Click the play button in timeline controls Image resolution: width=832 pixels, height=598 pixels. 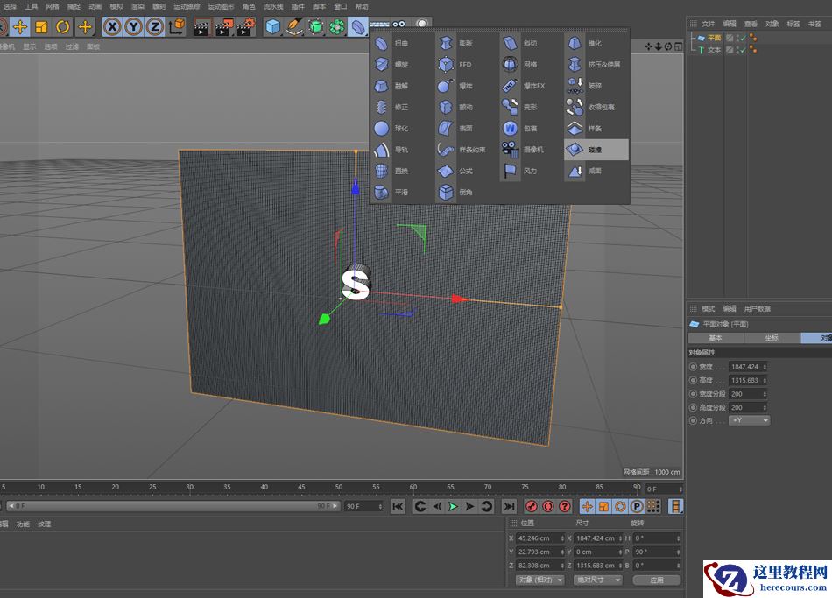point(452,506)
